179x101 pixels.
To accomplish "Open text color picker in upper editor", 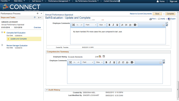I will coord(130,25).
